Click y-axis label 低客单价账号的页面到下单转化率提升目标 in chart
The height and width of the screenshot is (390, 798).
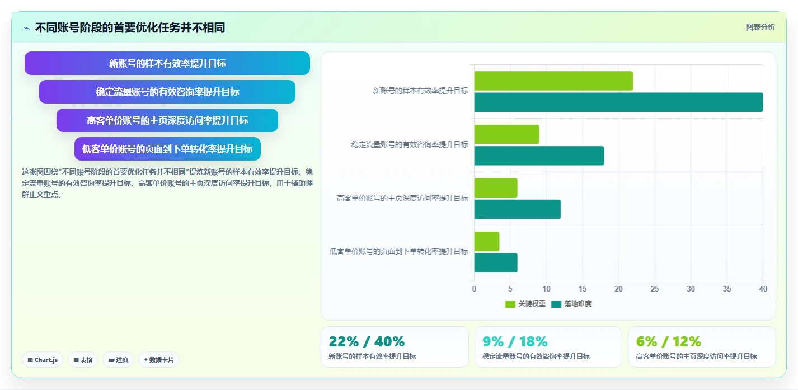pyautogui.click(x=398, y=251)
